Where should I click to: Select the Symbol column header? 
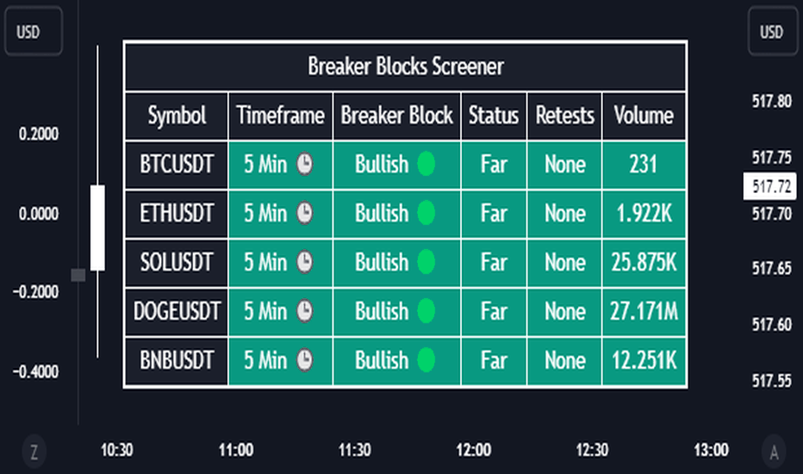tap(177, 115)
